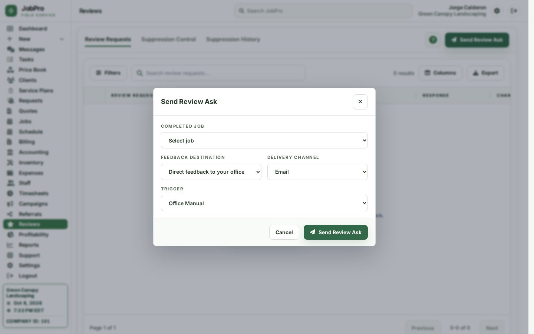Open the Feedback Destination dropdown

[x=211, y=172]
